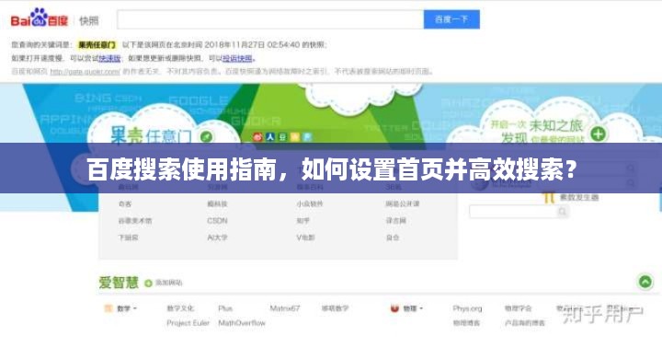The height and width of the screenshot is (337, 662).
Task: Open the gate.guokr.com URL link
Action: [x=86, y=72]
